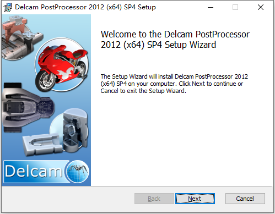
Task: Click the disabled maximize button
Action: click(x=235, y=7)
